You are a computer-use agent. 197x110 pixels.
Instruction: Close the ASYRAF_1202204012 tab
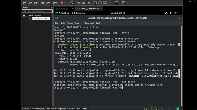(x=101, y=9)
